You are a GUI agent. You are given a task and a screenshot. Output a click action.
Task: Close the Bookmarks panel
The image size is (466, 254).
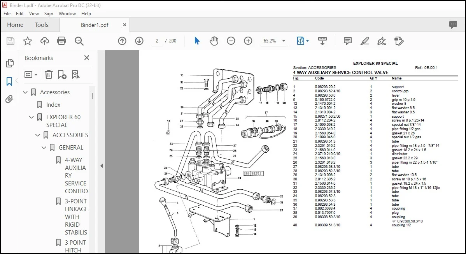pos(86,58)
